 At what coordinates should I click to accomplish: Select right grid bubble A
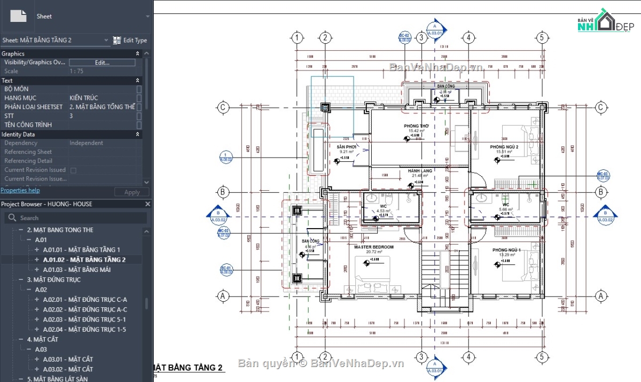click(x=600, y=295)
